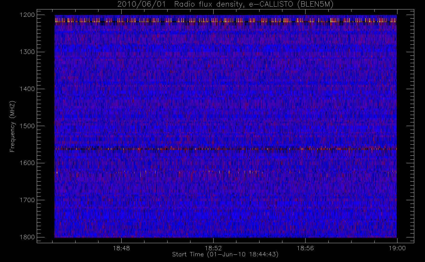Click the 18:56 time tick label
Screen dimensions: 425x262
point(305,248)
